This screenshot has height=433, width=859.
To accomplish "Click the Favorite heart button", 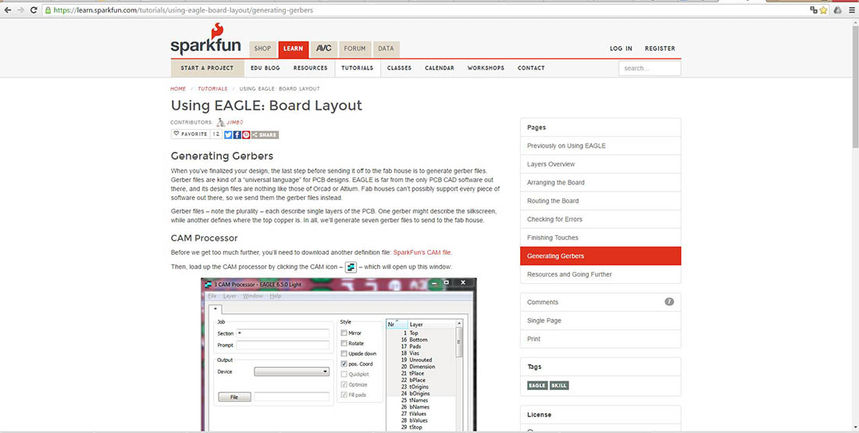I will tap(190, 134).
